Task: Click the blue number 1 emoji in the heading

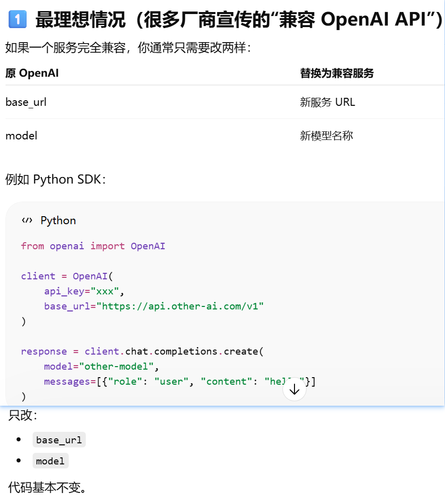Action: (x=18, y=19)
